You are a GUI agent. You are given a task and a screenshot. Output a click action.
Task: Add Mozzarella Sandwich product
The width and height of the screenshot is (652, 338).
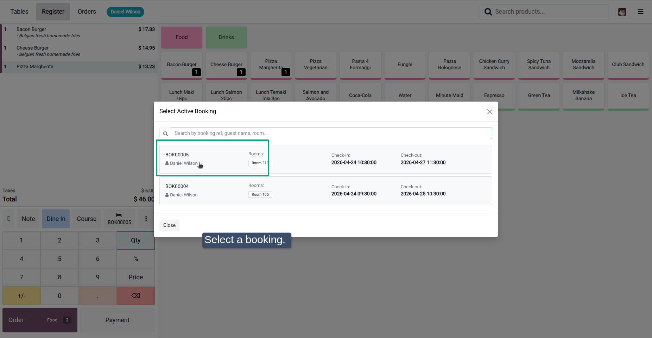click(x=583, y=65)
